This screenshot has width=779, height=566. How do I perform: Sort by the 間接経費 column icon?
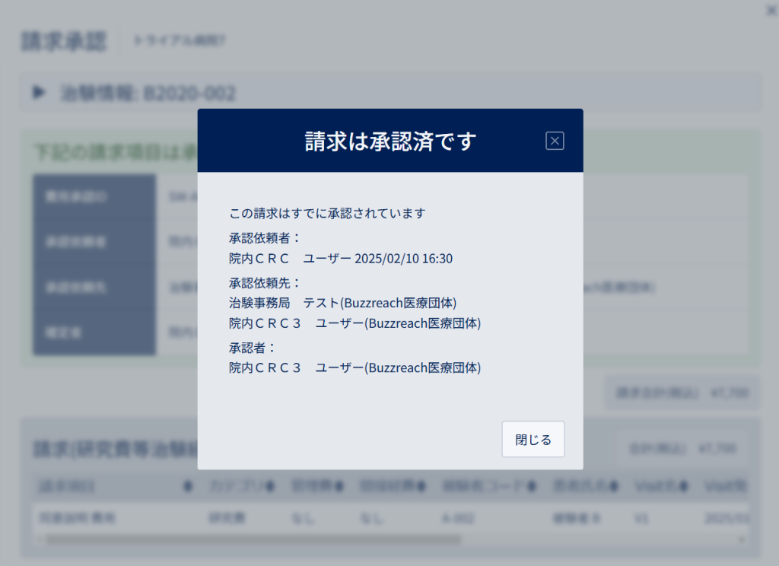click(x=421, y=486)
